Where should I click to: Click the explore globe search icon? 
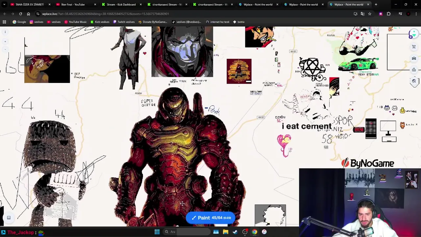(x=414, y=81)
